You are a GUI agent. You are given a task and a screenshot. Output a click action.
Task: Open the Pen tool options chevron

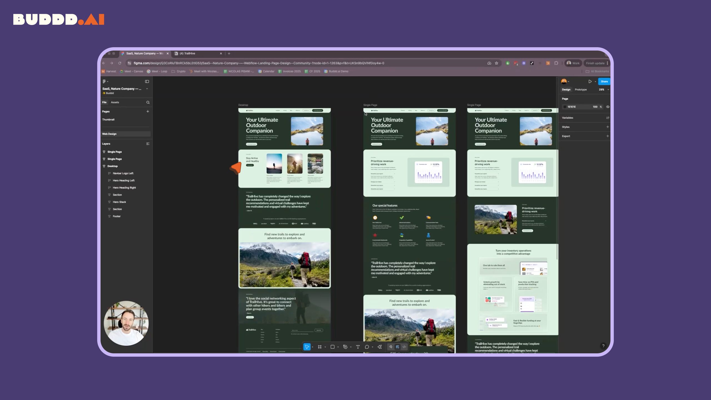pos(351,347)
